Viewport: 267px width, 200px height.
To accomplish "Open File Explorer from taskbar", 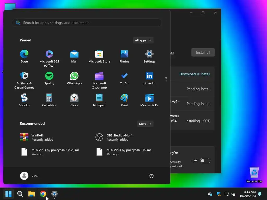I will click(32, 194).
